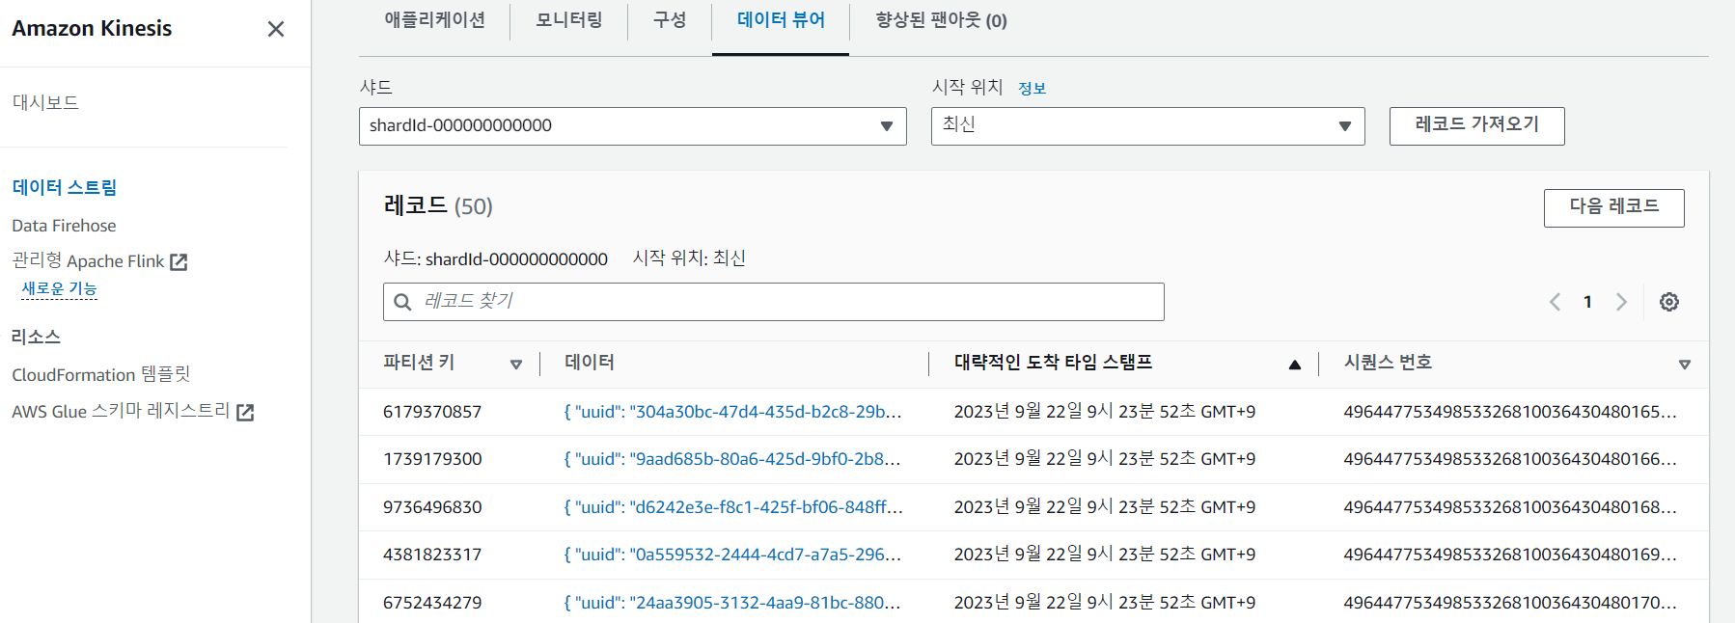This screenshot has width=1735, height=623.
Task: Click the external link icon beside Apache Flink
Action: click(x=179, y=261)
